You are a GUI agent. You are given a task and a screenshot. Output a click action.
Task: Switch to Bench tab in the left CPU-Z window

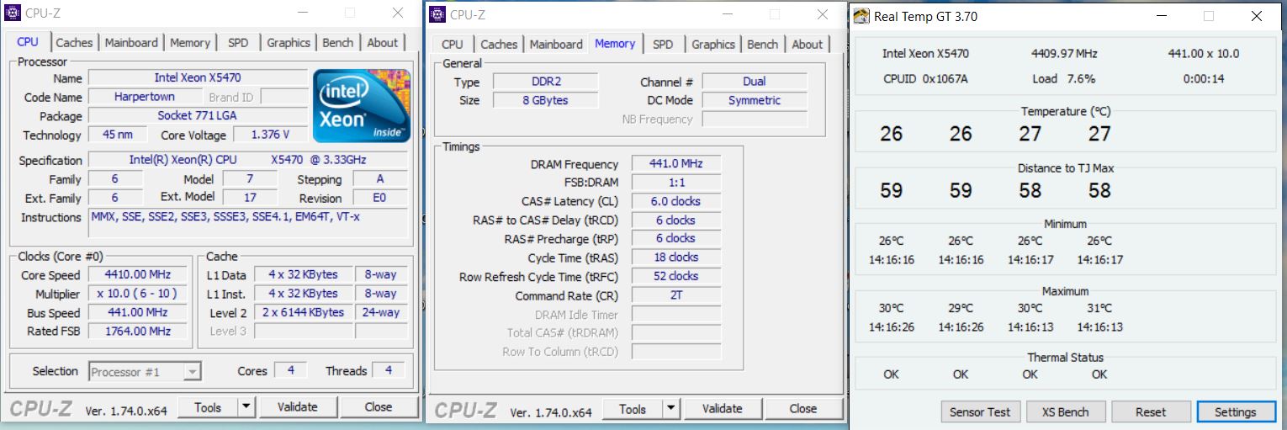click(338, 42)
